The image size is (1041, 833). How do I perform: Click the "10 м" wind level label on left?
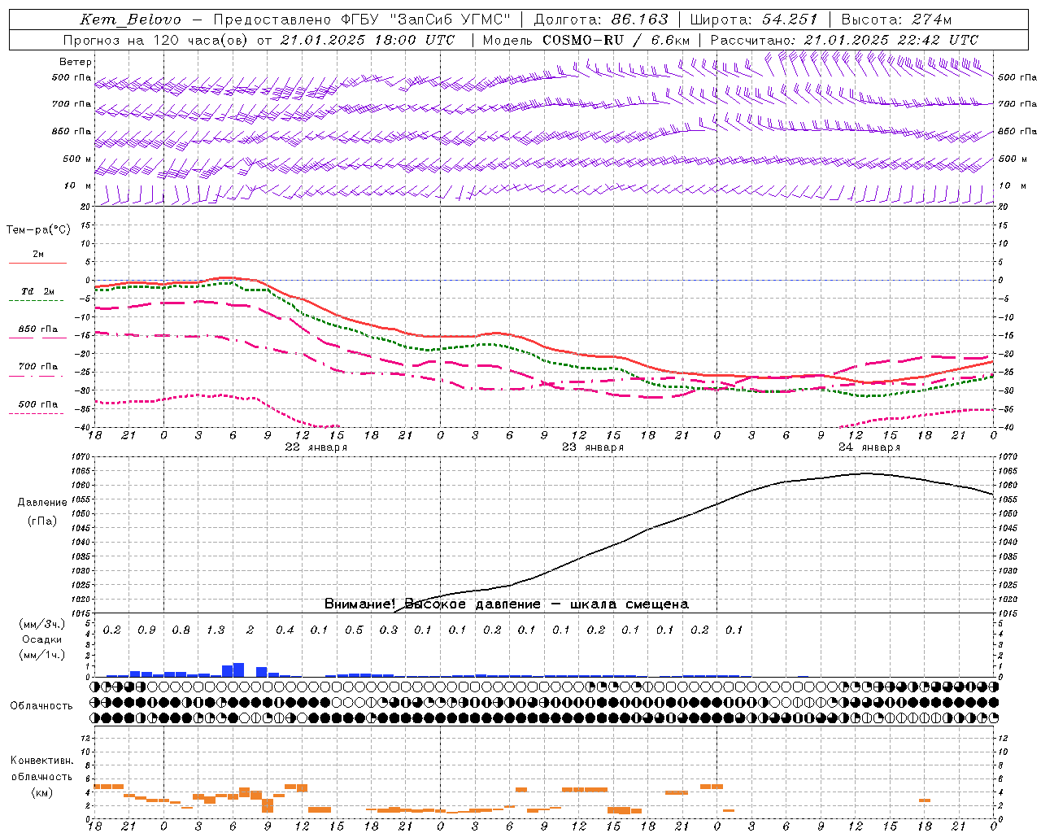click(x=77, y=185)
